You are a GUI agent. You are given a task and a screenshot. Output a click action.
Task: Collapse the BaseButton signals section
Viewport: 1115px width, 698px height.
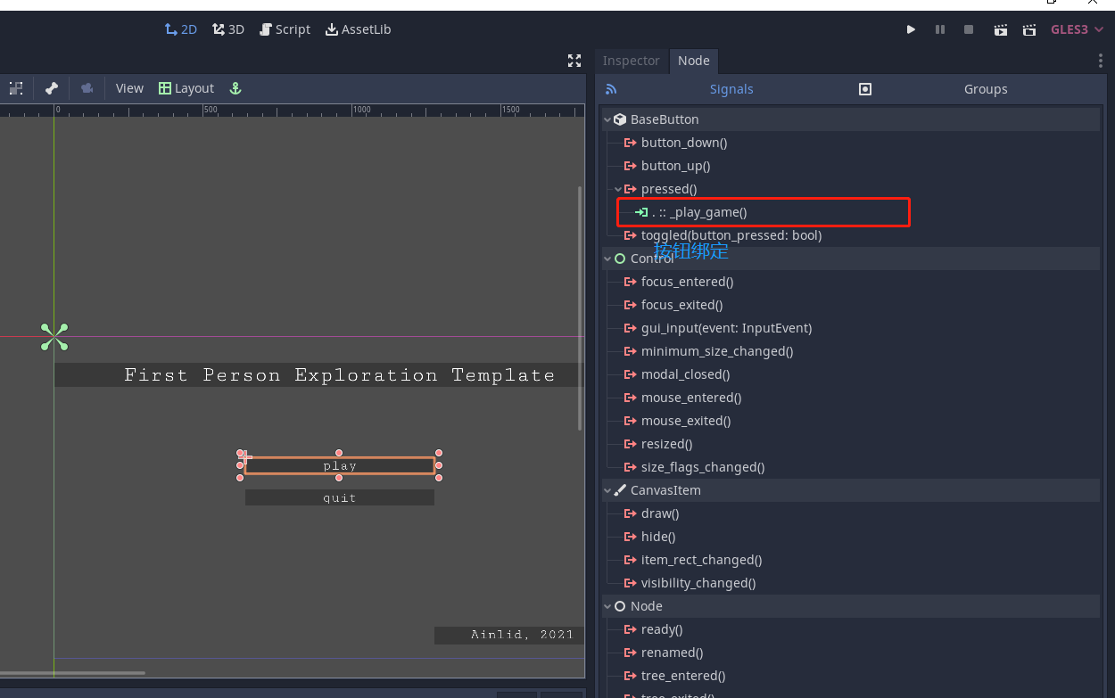click(x=608, y=119)
